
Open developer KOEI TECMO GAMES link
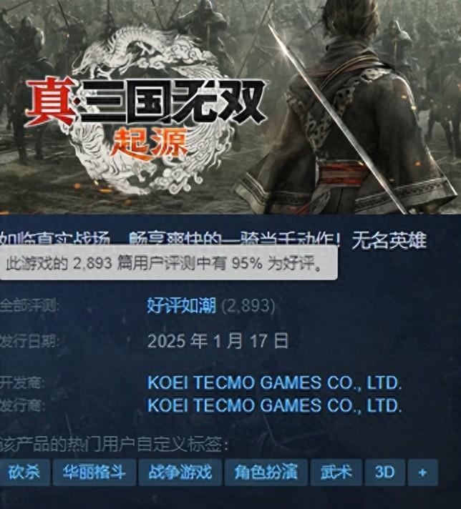click(x=275, y=382)
